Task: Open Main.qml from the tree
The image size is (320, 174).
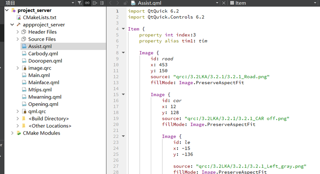Action: click(x=39, y=75)
